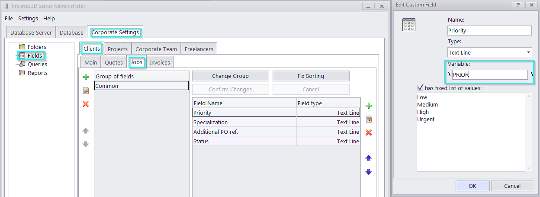540x197 pixels.
Task: Click the custom field icon in Edit dialog
Action: coord(409,25)
